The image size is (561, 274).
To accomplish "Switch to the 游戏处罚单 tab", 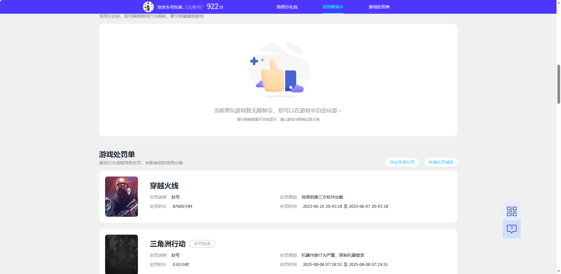I will [x=379, y=7].
